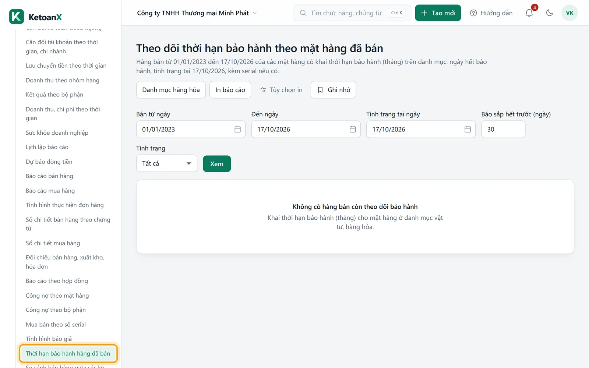
Task: Open Doanh thu theo nhóm hàng
Action: coord(63,80)
